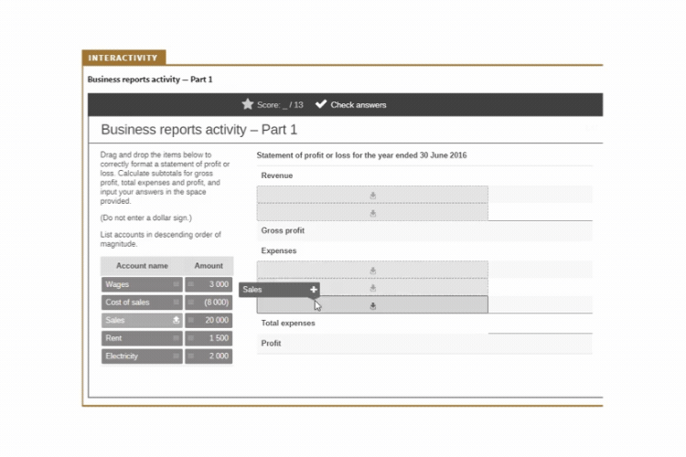Click the drop icon in the second Expenses slot
Screen dimensions: 686x457
[x=373, y=288]
